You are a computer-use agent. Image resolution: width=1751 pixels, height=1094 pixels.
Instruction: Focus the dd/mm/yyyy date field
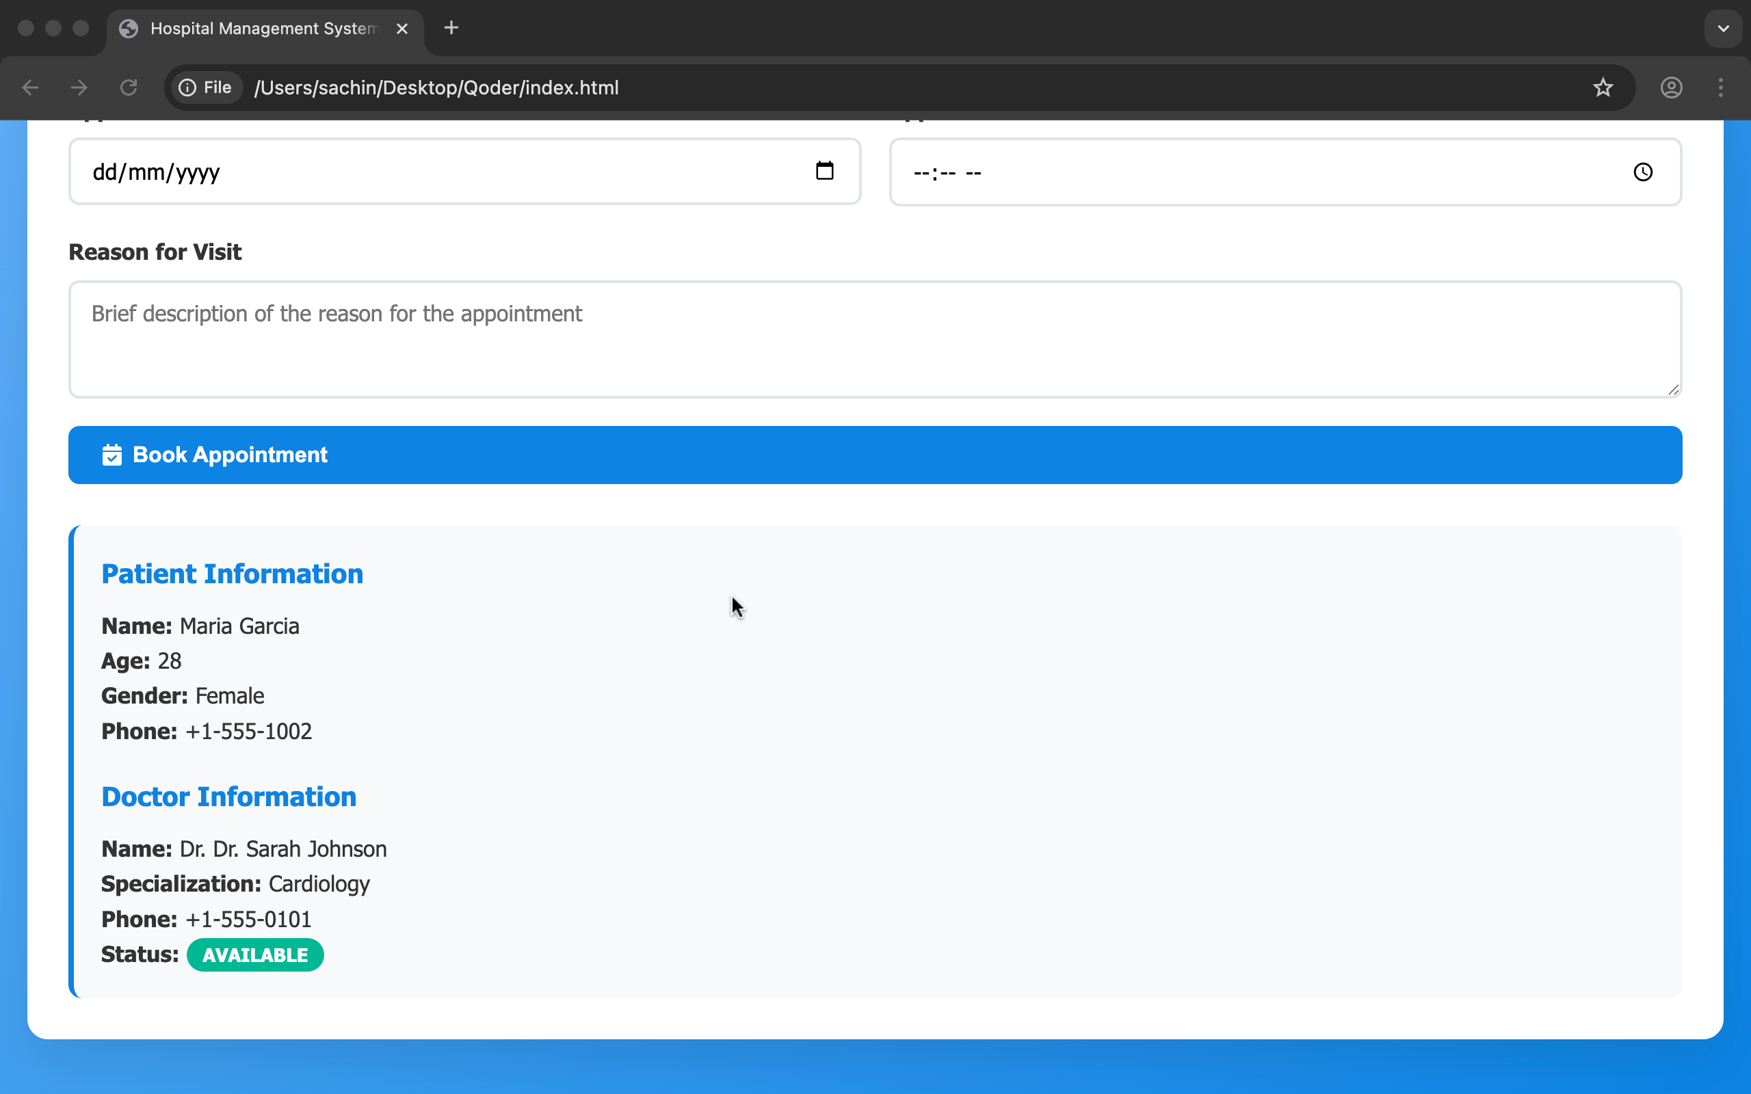coord(434,172)
